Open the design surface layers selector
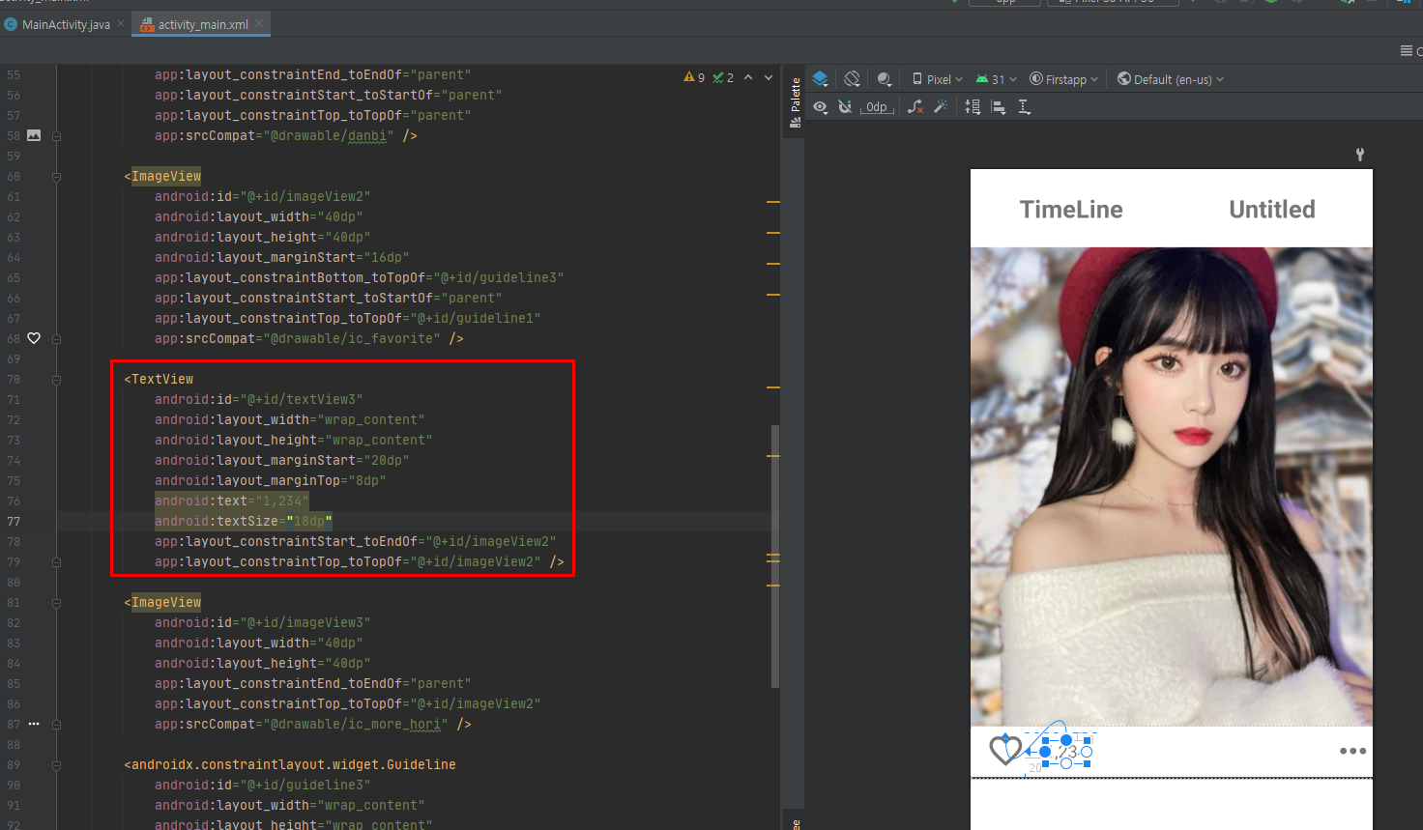Image resolution: width=1423 pixels, height=830 pixels. point(820,79)
